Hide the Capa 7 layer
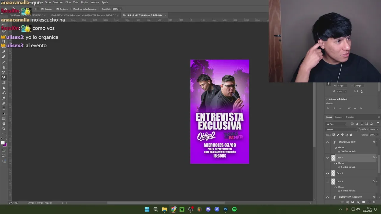Viewport: 381px width, 214px height. (x=327, y=158)
